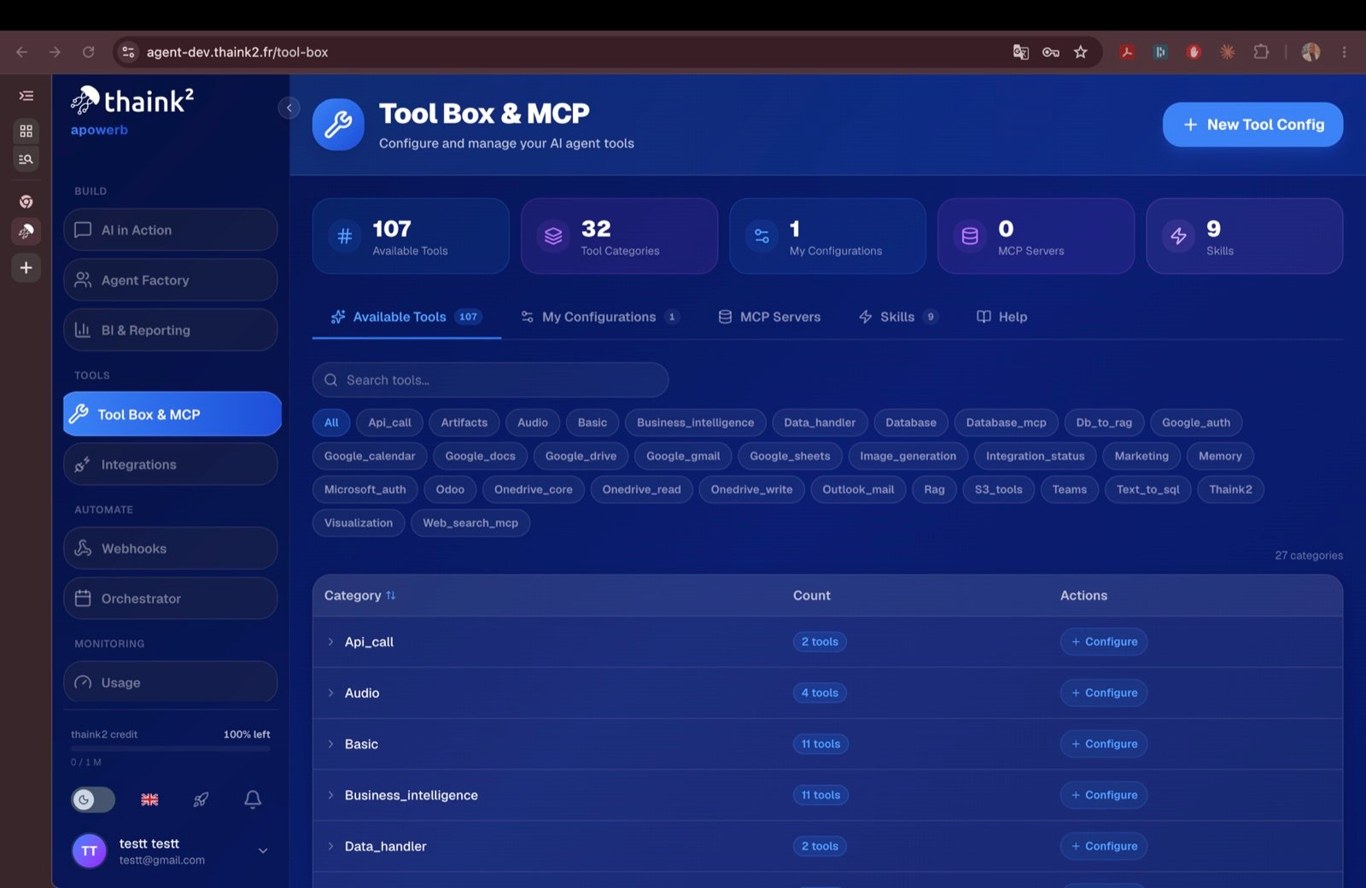Filter by the Outlook_mail chip
Screen dimensions: 1366x888
(858, 489)
